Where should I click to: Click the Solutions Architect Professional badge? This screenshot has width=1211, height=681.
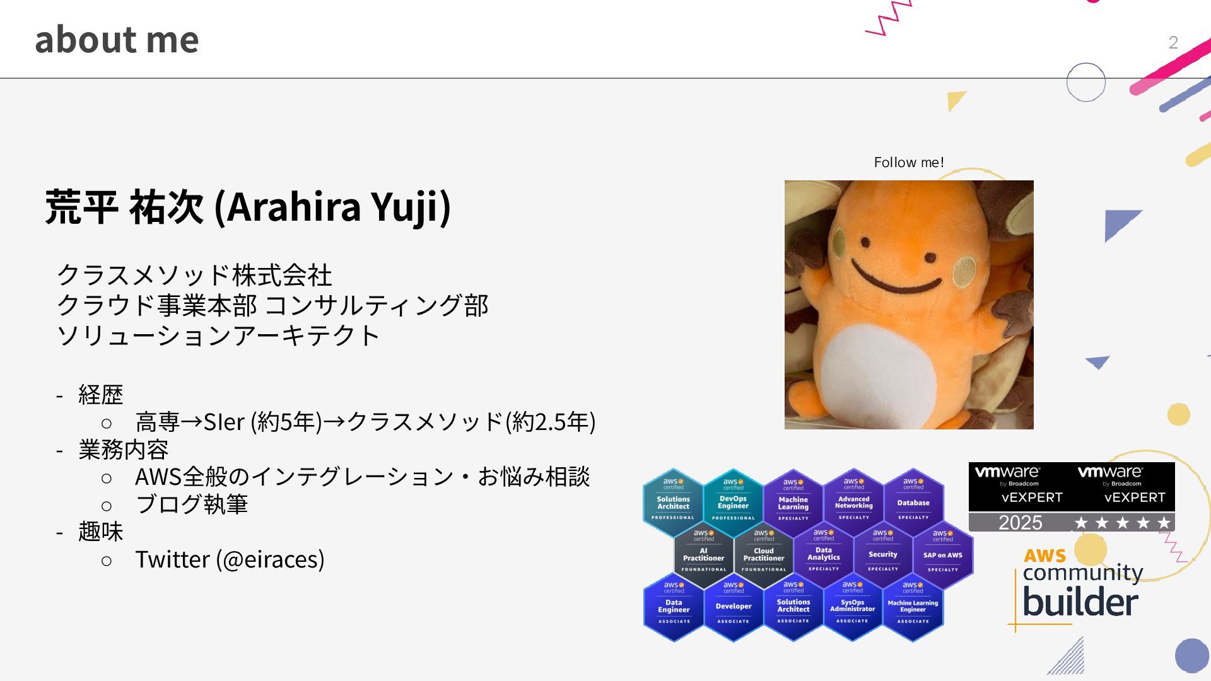tap(673, 503)
